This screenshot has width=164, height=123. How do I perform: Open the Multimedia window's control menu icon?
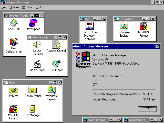click(x=29, y=37)
